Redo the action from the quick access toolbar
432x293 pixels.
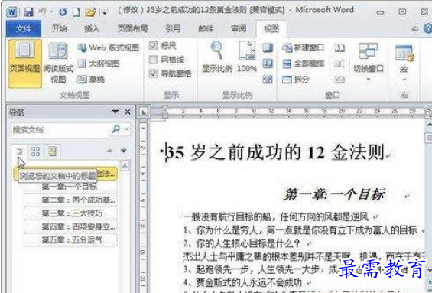[x=63, y=11]
